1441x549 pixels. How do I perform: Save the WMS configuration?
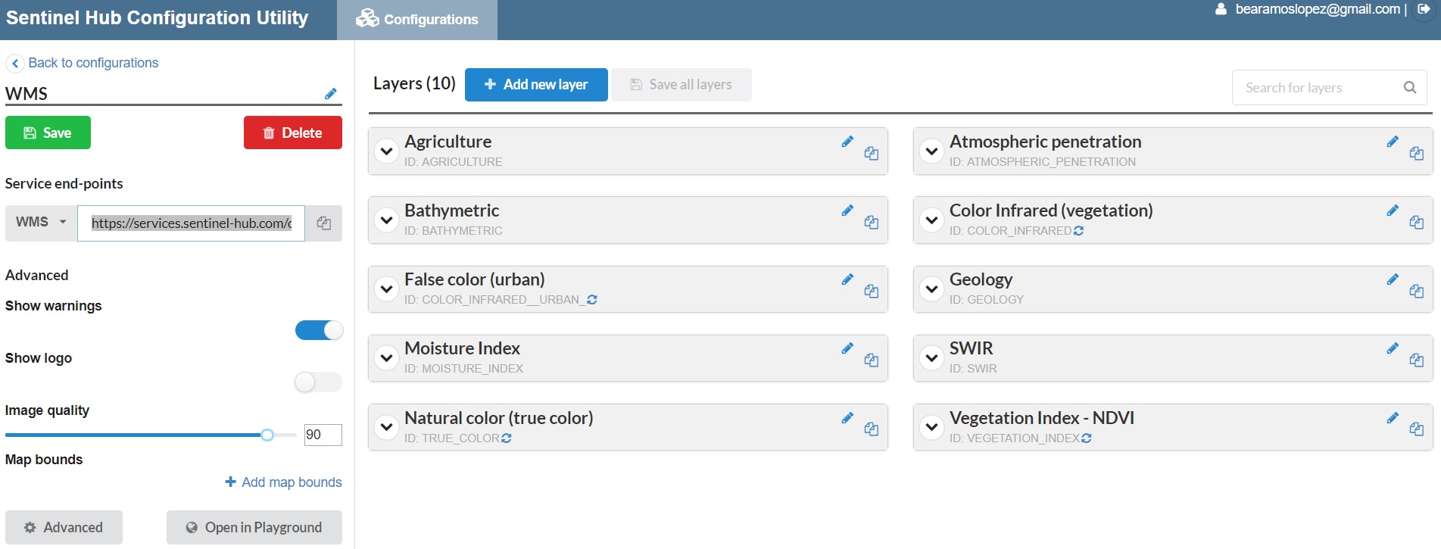[48, 133]
